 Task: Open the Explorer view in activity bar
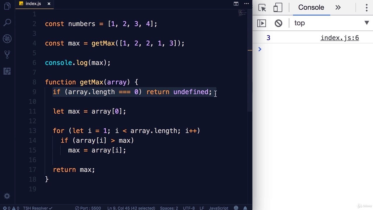coord(7,6)
